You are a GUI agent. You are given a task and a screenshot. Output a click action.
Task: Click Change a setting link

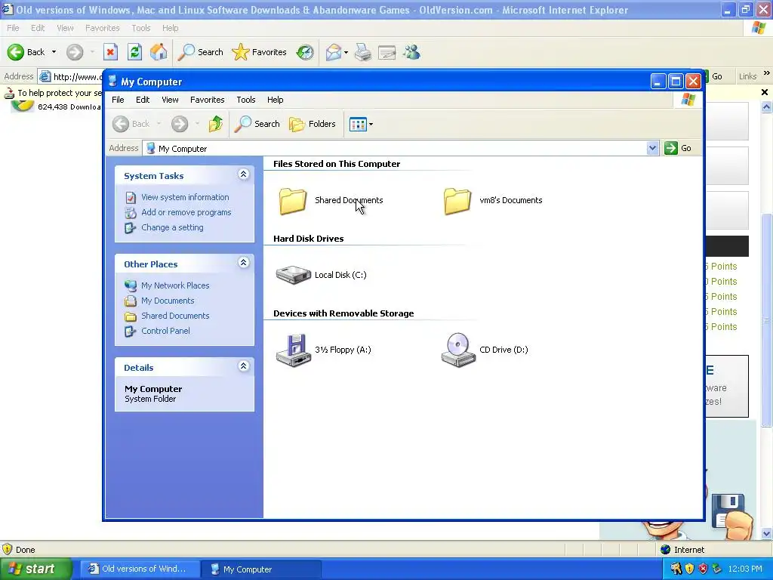click(x=172, y=227)
